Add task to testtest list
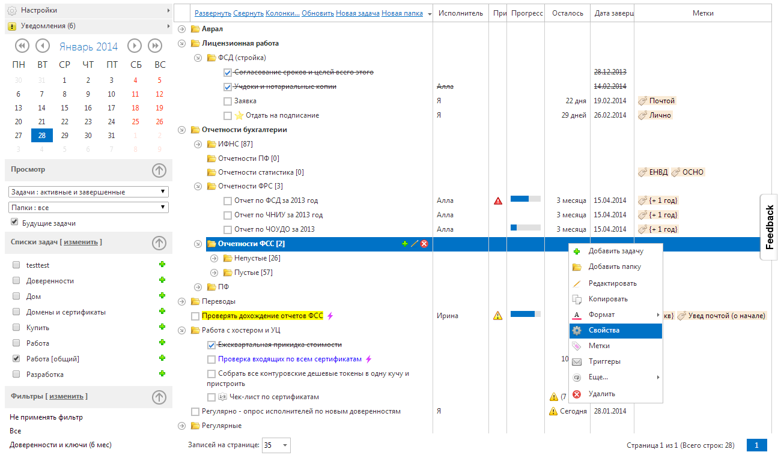The height and width of the screenshot is (455, 778). (162, 265)
